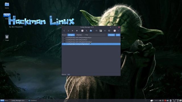The width and height of the screenshot is (182, 102).
Task: Open application settings icon in toolbar
Action: [115, 31]
